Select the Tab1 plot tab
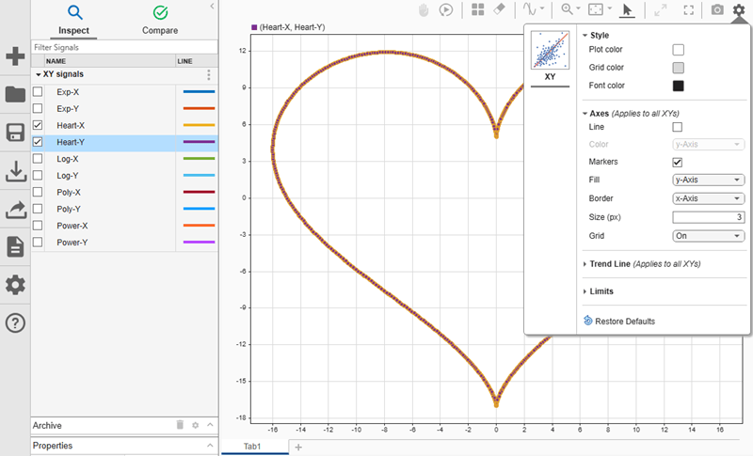This screenshot has height=456, width=753. (x=252, y=447)
